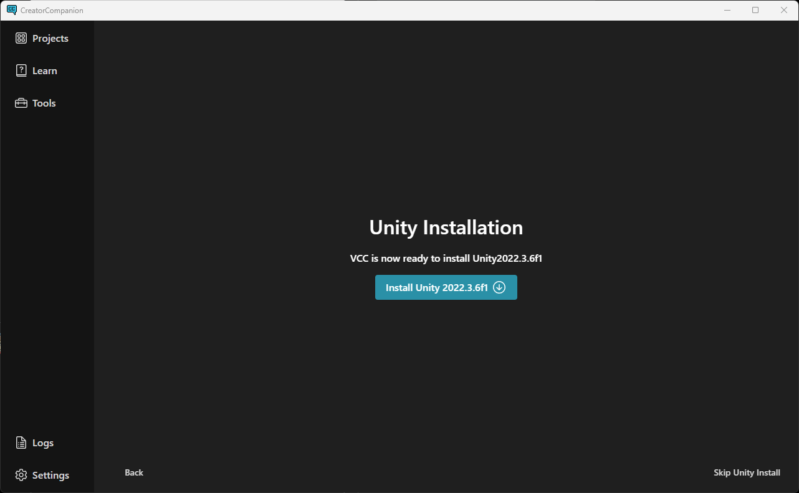Select the Tools toolbox icon
This screenshot has width=799, height=493.
pos(21,102)
